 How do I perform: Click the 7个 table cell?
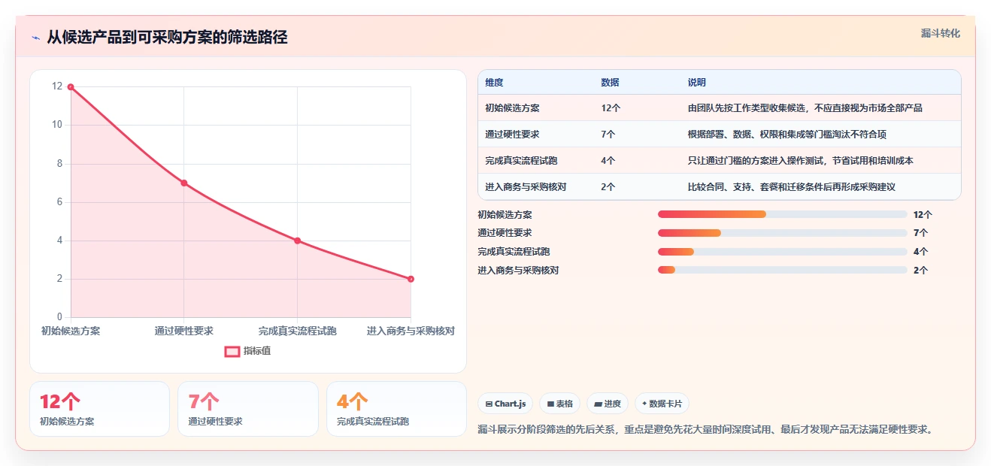(x=608, y=135)
